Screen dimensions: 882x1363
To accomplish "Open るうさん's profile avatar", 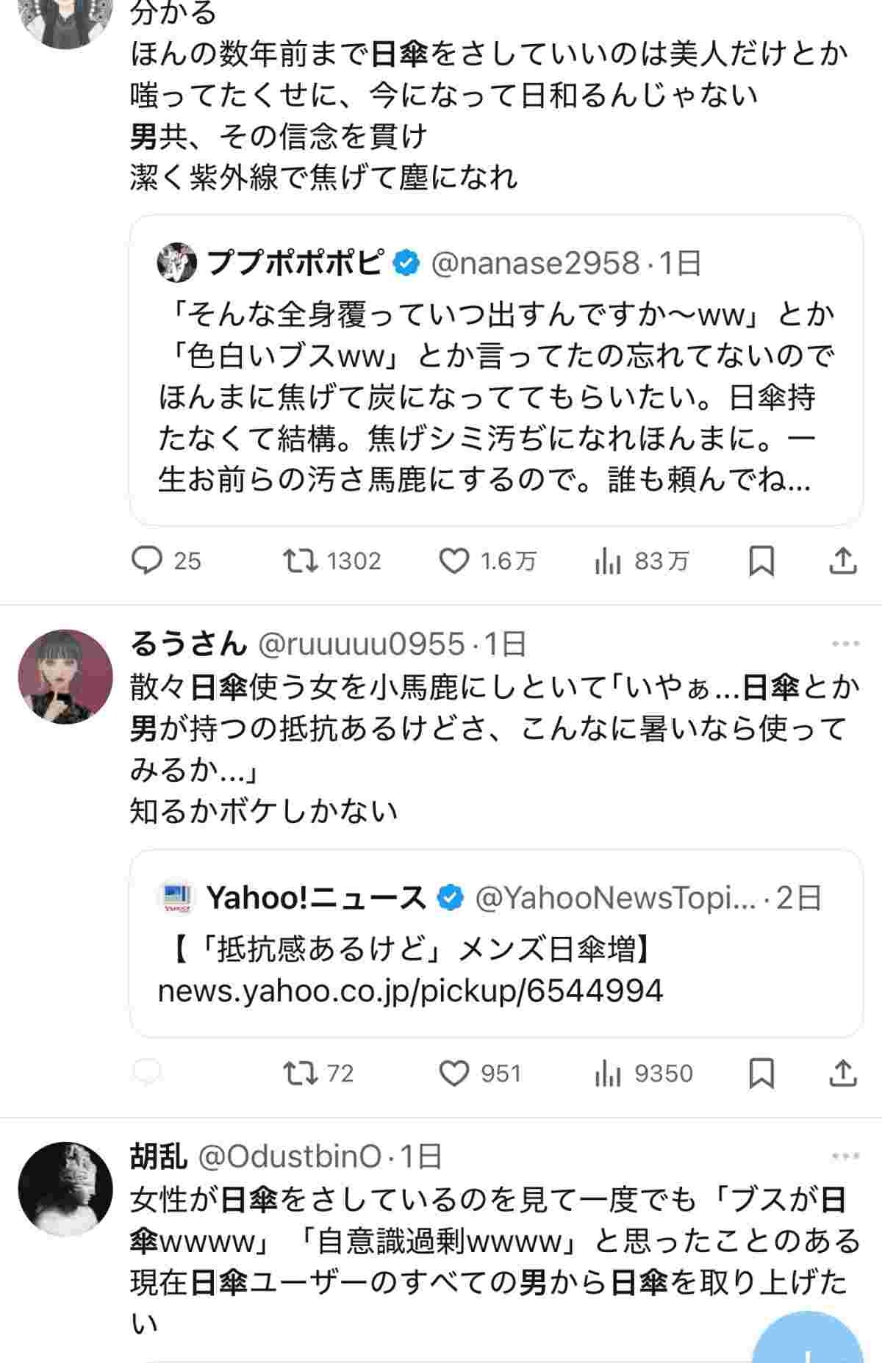I will 65,677.
